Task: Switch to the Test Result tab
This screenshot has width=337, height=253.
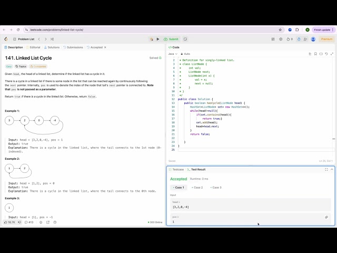Action: point(196,170)
